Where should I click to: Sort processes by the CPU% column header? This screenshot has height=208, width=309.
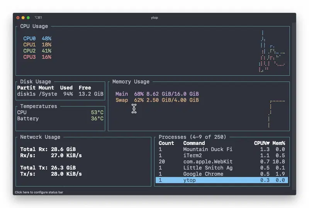(262, 143)
